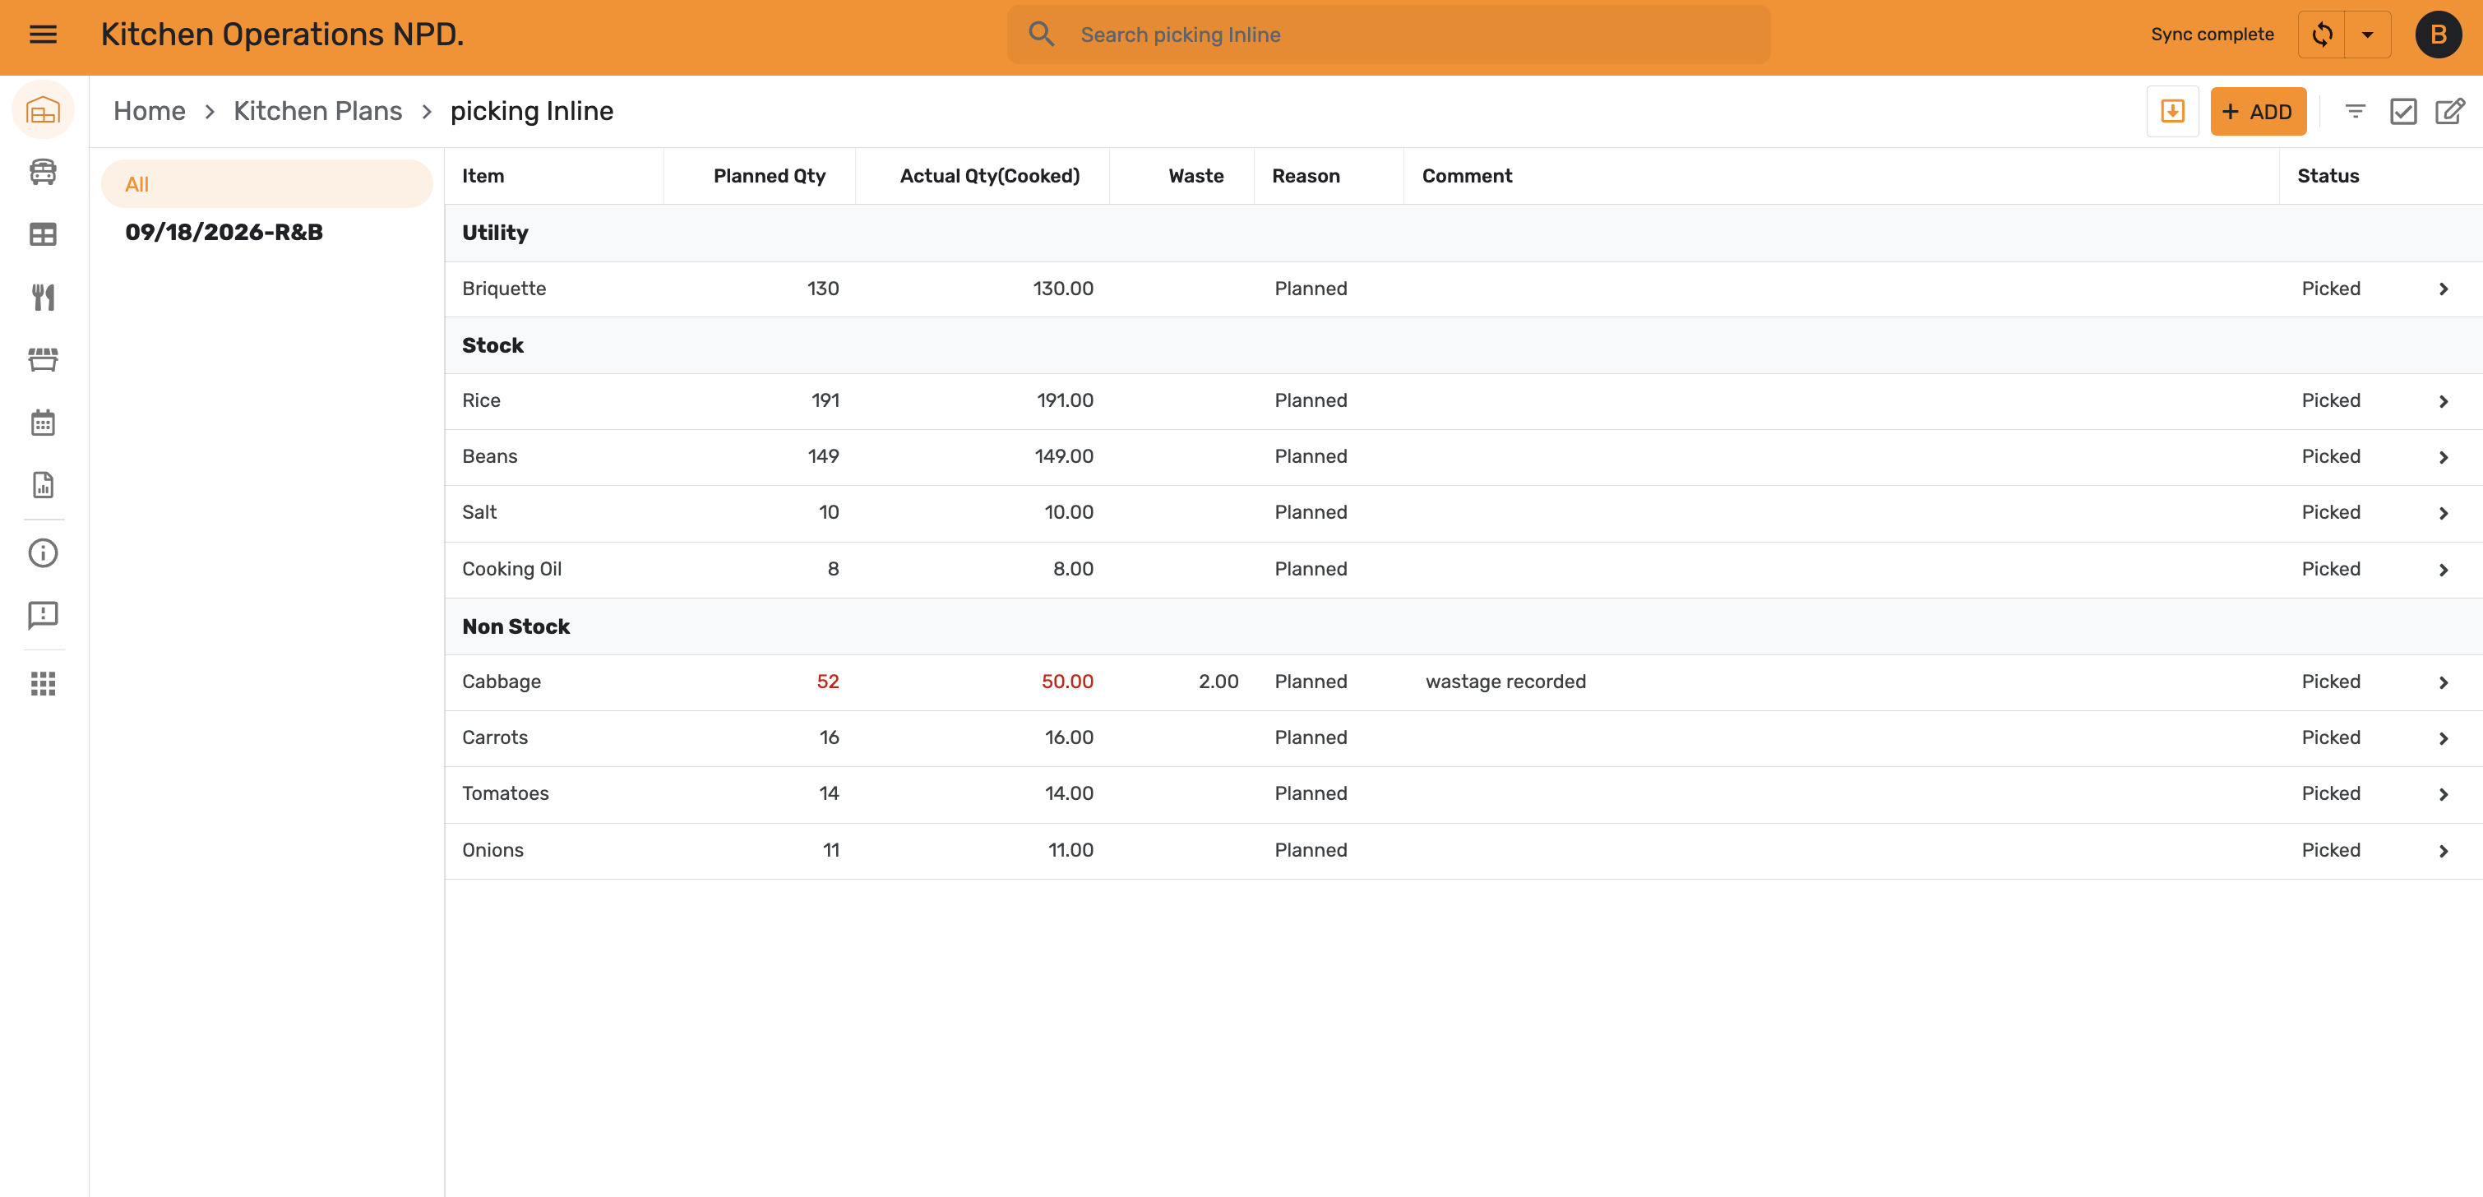The image size is (2483, 1197).
Task: Select the 09/18/2026-R&B plan entry
Action: [224, 233]
